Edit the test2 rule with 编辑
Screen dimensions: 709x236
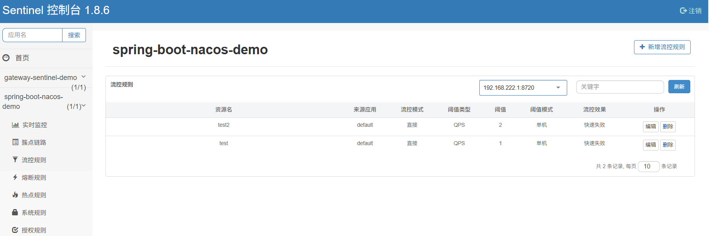click(x=650, y=126)
